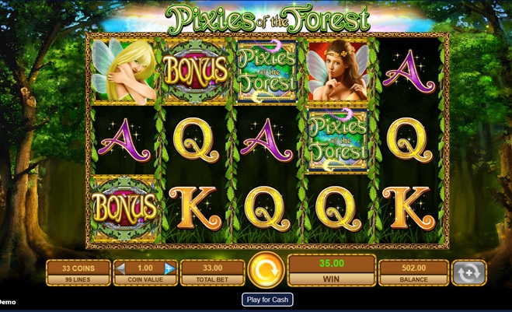Select the Pixies of the Forest wild on reel four
The image size is (512, 312).
(338, 140)
